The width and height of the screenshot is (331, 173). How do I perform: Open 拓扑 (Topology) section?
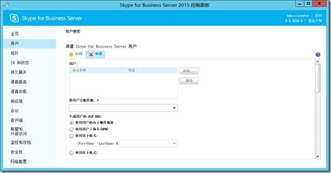(15, 53)
